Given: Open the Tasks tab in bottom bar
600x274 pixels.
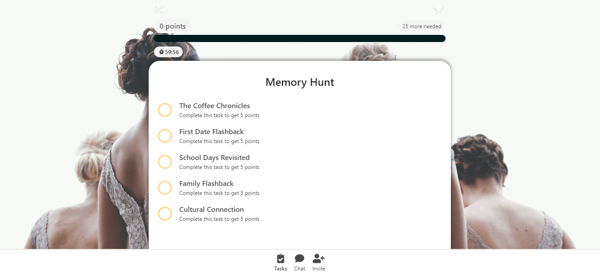Looking at the screenshot, I should click(x=281, y=262).
